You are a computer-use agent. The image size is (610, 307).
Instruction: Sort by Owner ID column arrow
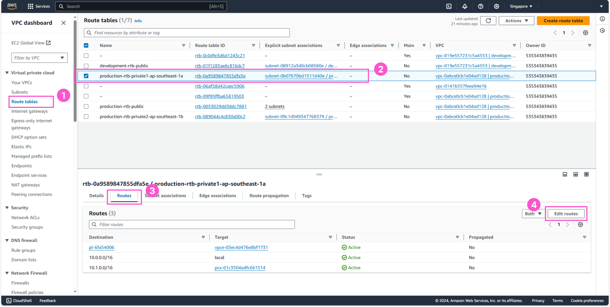pos(589,45)
